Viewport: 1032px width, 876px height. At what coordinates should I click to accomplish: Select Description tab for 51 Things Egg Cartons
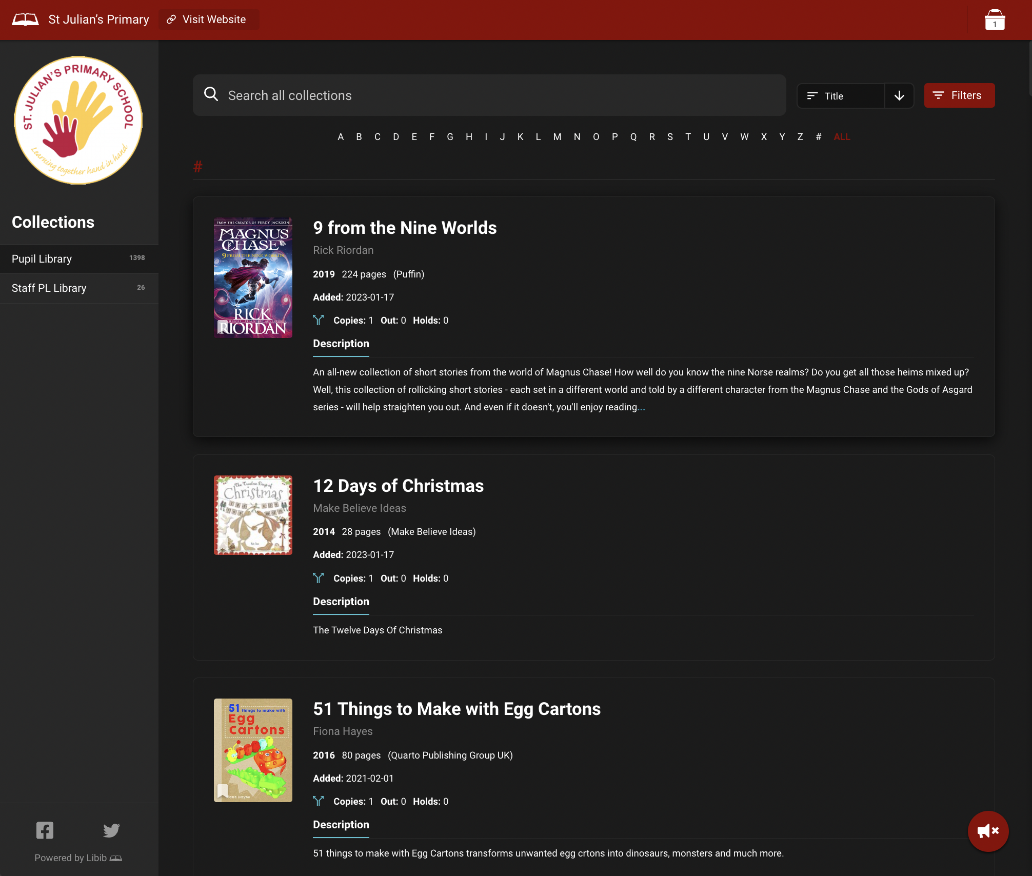(x=341, y=825)
